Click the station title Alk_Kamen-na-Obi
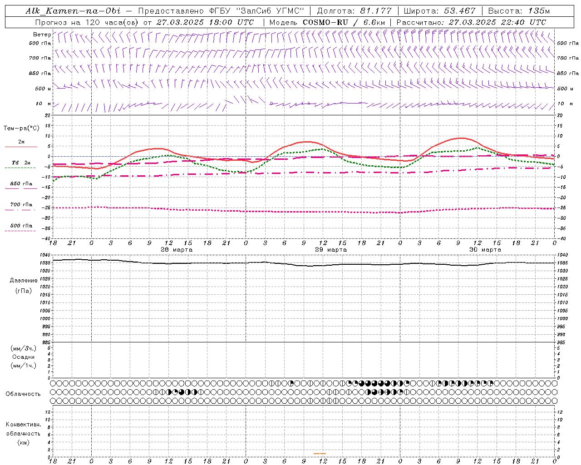The image size is (581, 465). pyautogui.click(x=73, y=11)
